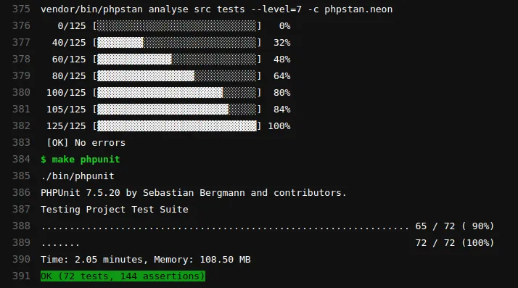The width and height of the screenshot is (518, 288).
Task: Select line number 383
Action: click(x=21, y=142)
